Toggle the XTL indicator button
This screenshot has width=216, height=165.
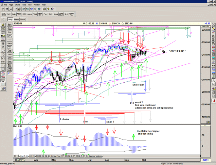(x=9, y=74)
